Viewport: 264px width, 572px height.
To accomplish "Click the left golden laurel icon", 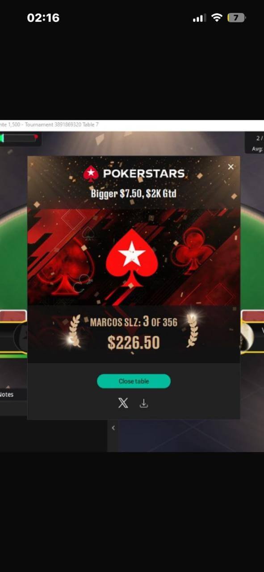I will [x=75, y=331].
